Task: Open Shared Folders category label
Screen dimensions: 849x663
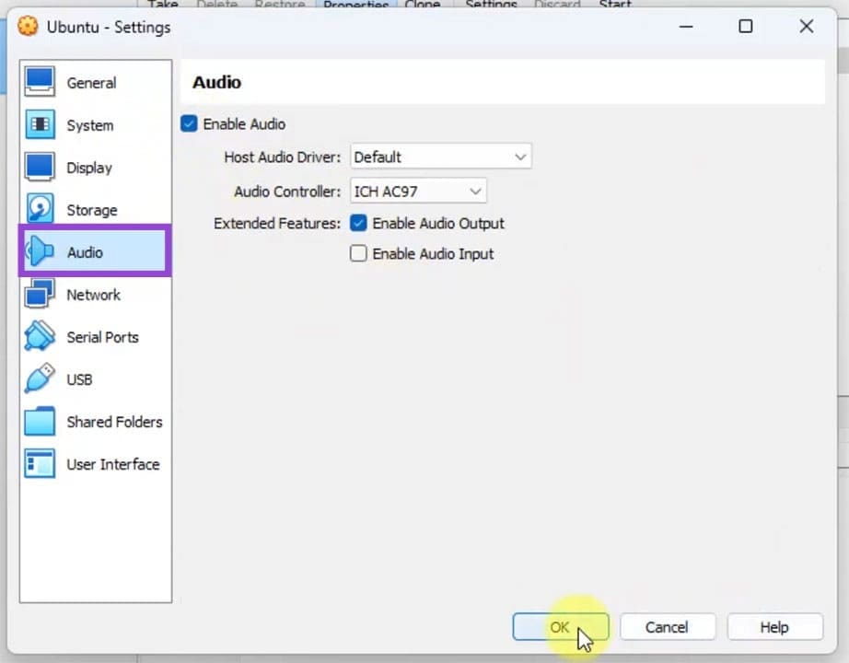Action: (115, 422)
